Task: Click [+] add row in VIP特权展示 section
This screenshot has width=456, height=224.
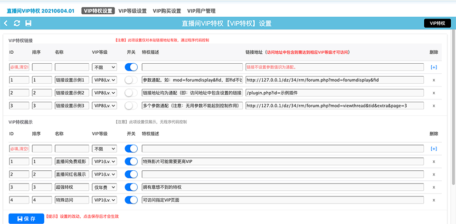Action: (433, 149)
